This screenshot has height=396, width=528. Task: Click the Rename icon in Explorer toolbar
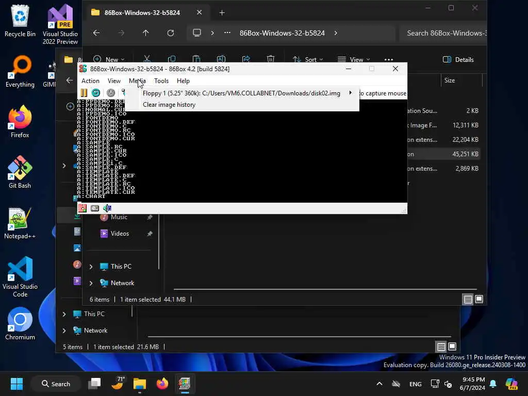221,59
